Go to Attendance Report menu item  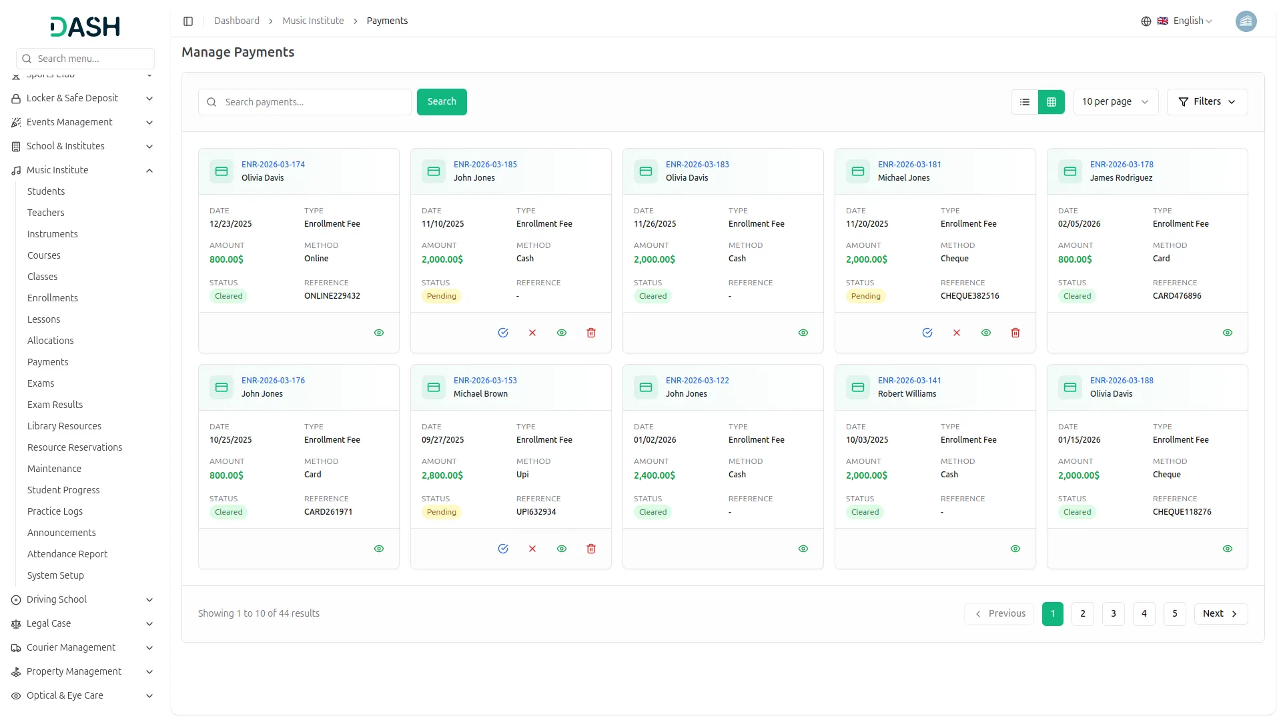coord(67,554)
